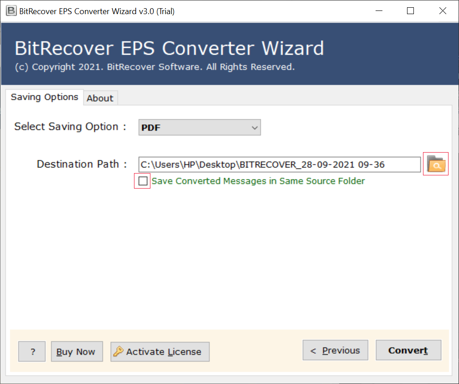This screenshot has height=384, width=459.
Task: Click the 'BitRecover EPS Converter Wizard' banner heading
Action: [169, 48]
